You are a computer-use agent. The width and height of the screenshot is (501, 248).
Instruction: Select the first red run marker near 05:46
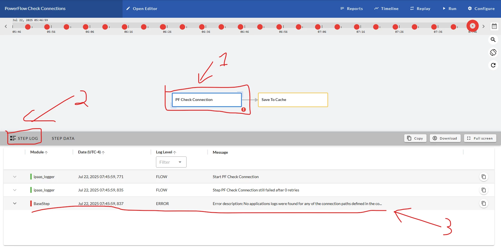[x=28, y=27]
